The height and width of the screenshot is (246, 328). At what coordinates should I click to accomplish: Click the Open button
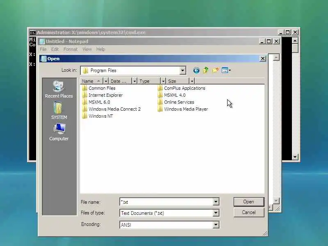pyautogui.click(x=249, y=202)
